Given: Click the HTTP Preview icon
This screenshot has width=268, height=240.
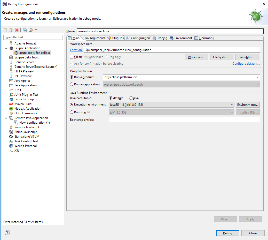Looking at the screenshot, I should click(x=11, y=71).
